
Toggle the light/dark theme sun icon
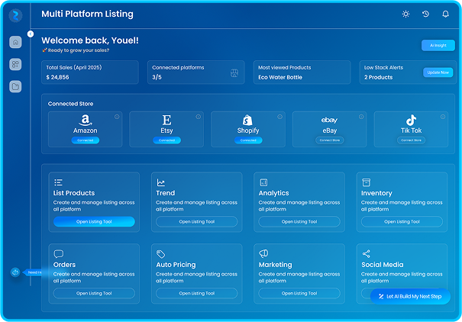click(405, 14)
